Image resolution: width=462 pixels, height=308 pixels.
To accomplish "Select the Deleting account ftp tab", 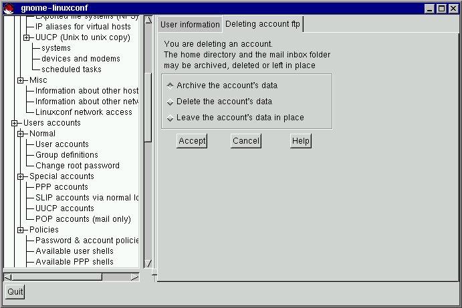I will point(263,24).
